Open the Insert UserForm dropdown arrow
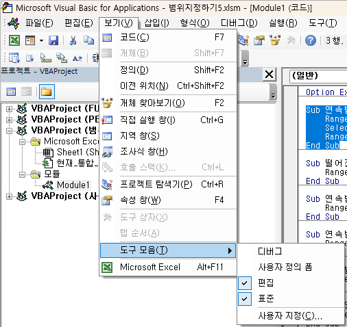 41,40
